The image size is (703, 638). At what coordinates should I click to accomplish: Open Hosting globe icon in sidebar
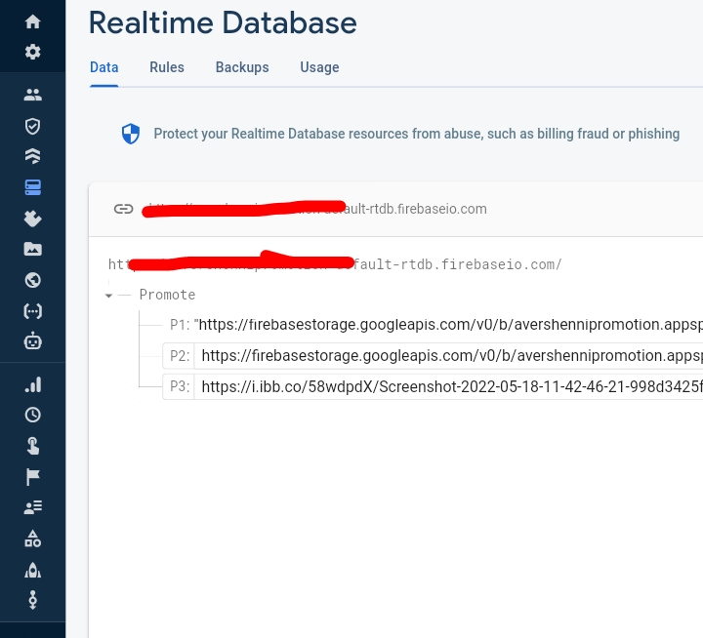(33, 280)
